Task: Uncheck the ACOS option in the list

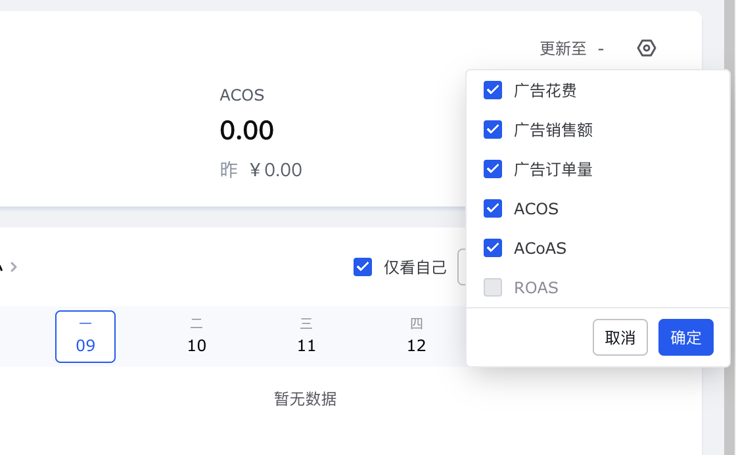Action: point(493,209)
